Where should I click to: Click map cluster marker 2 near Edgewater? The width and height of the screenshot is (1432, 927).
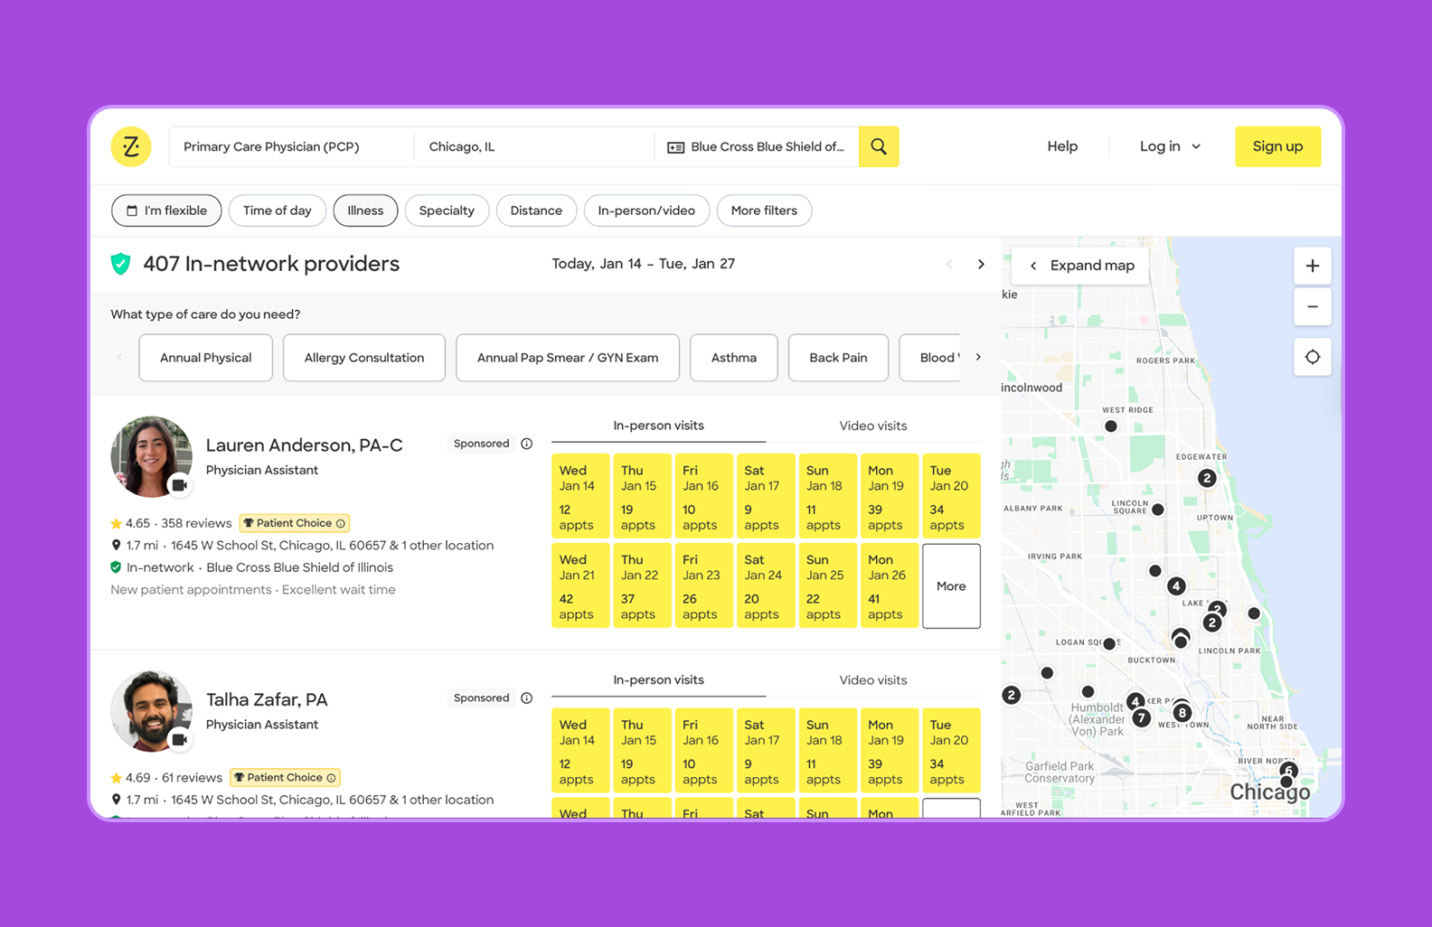pos(1207,478)
